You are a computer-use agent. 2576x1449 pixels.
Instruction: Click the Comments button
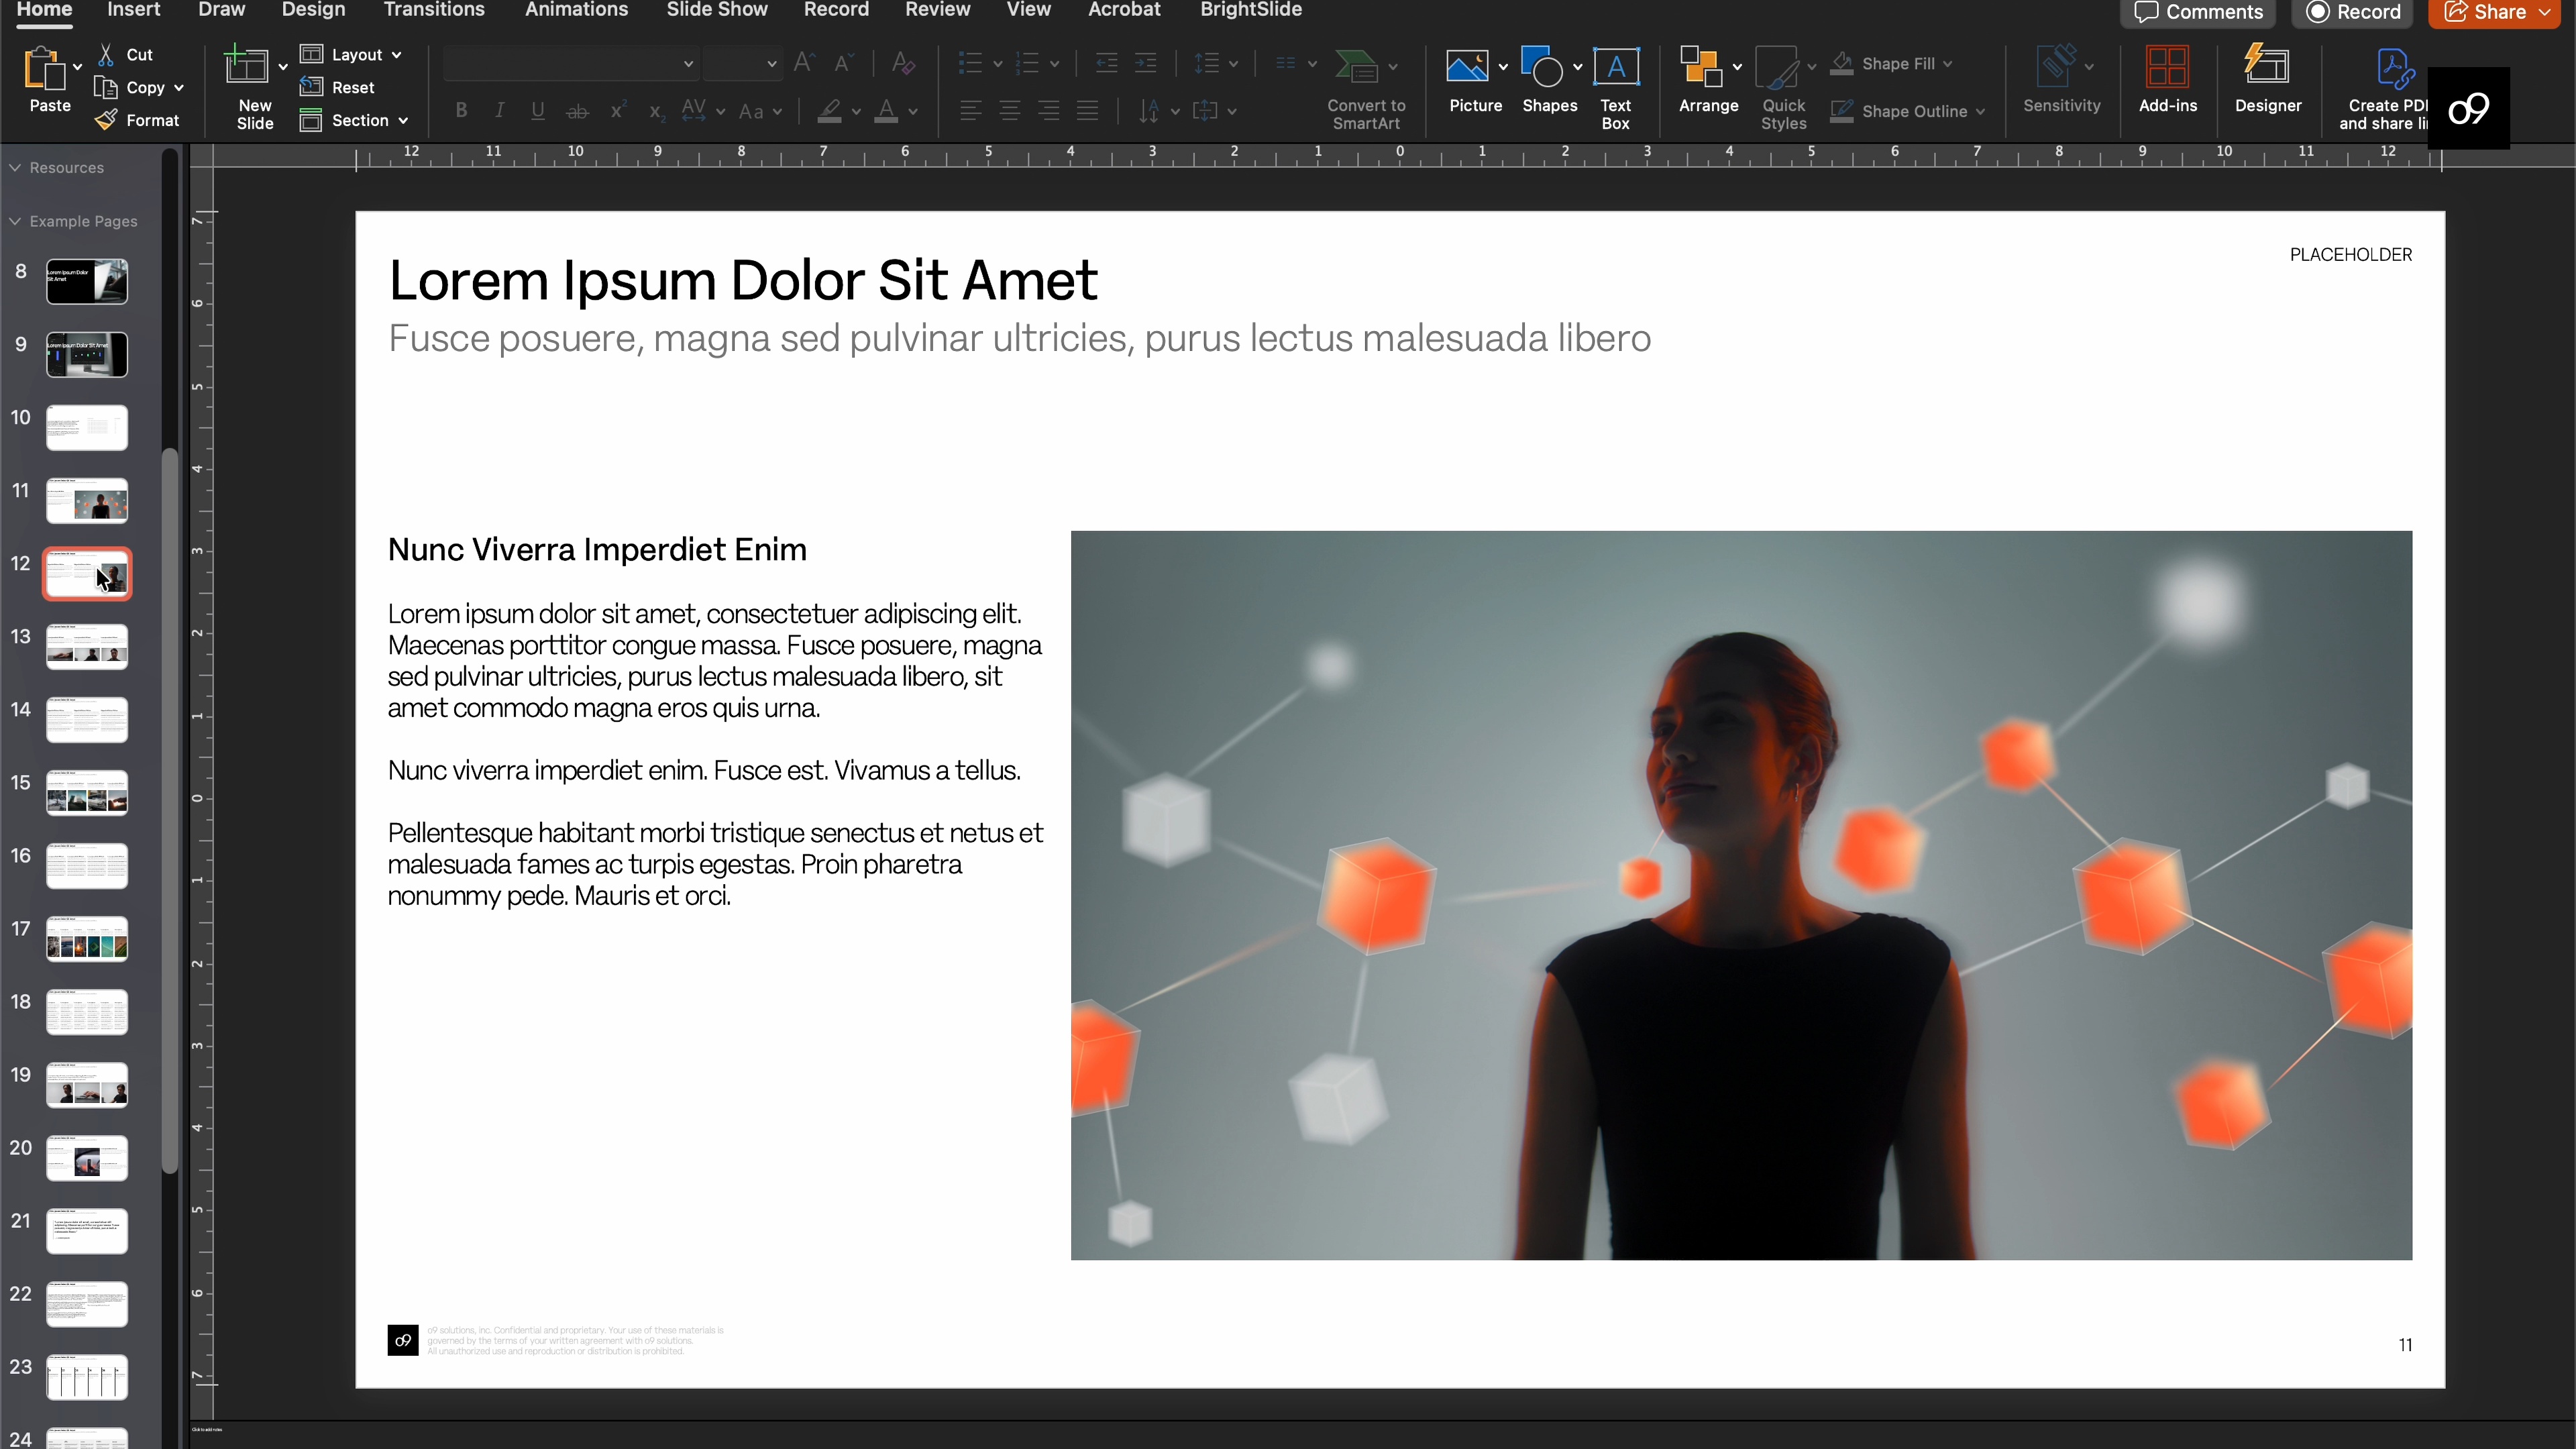click(x=2198, y=12)
